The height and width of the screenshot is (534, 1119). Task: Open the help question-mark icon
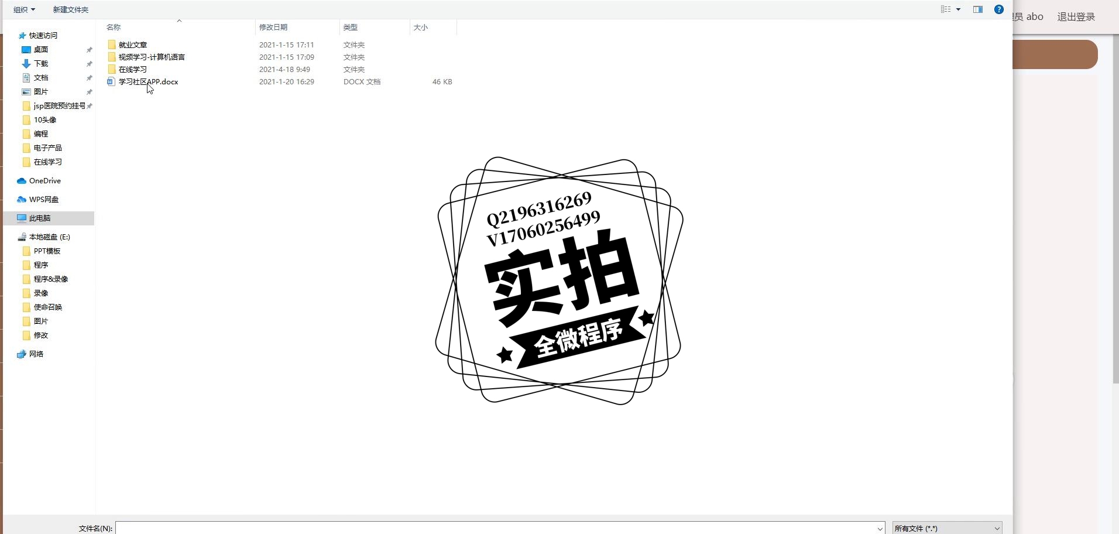(x=999, y=9)
